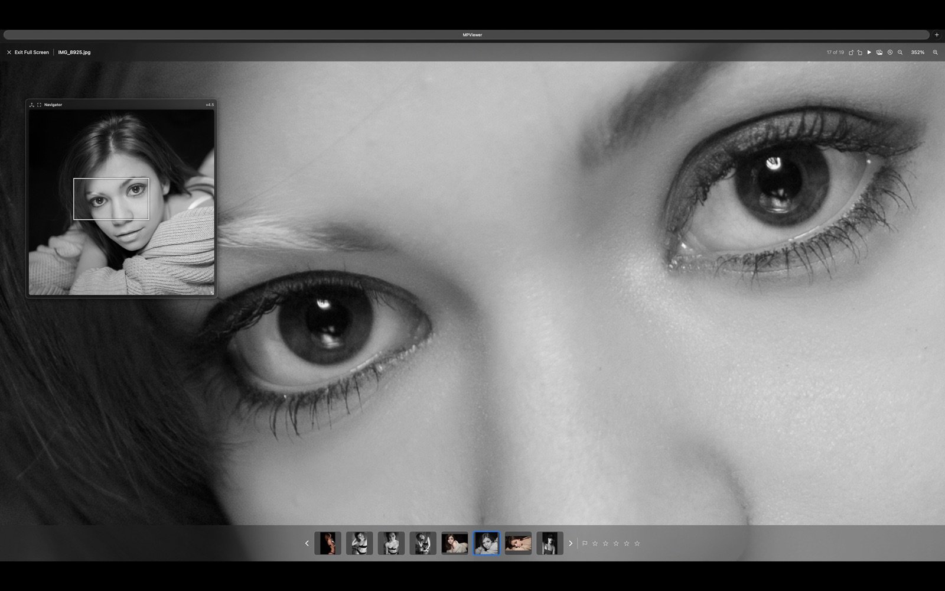Screen dimensions: 945x591
Task: Click the x4.5 magnification value in Navigator
Action: pyautogui.click(x=210, y=105)
